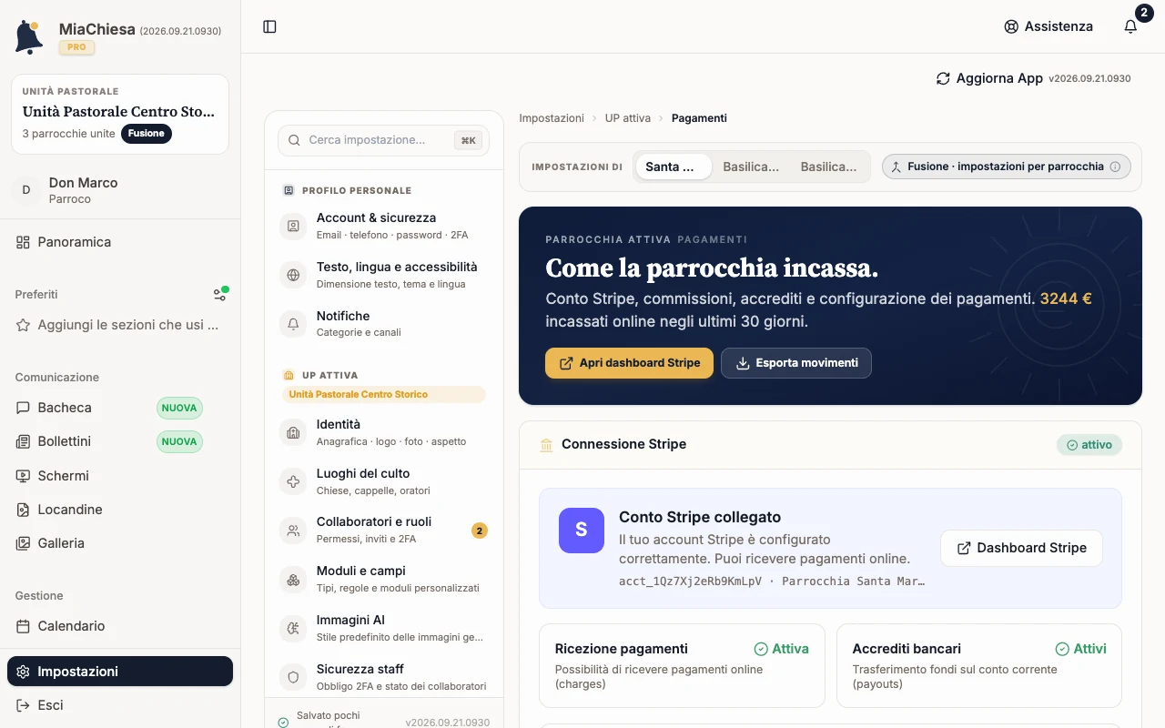Click the Immagini AI icon

293,628
